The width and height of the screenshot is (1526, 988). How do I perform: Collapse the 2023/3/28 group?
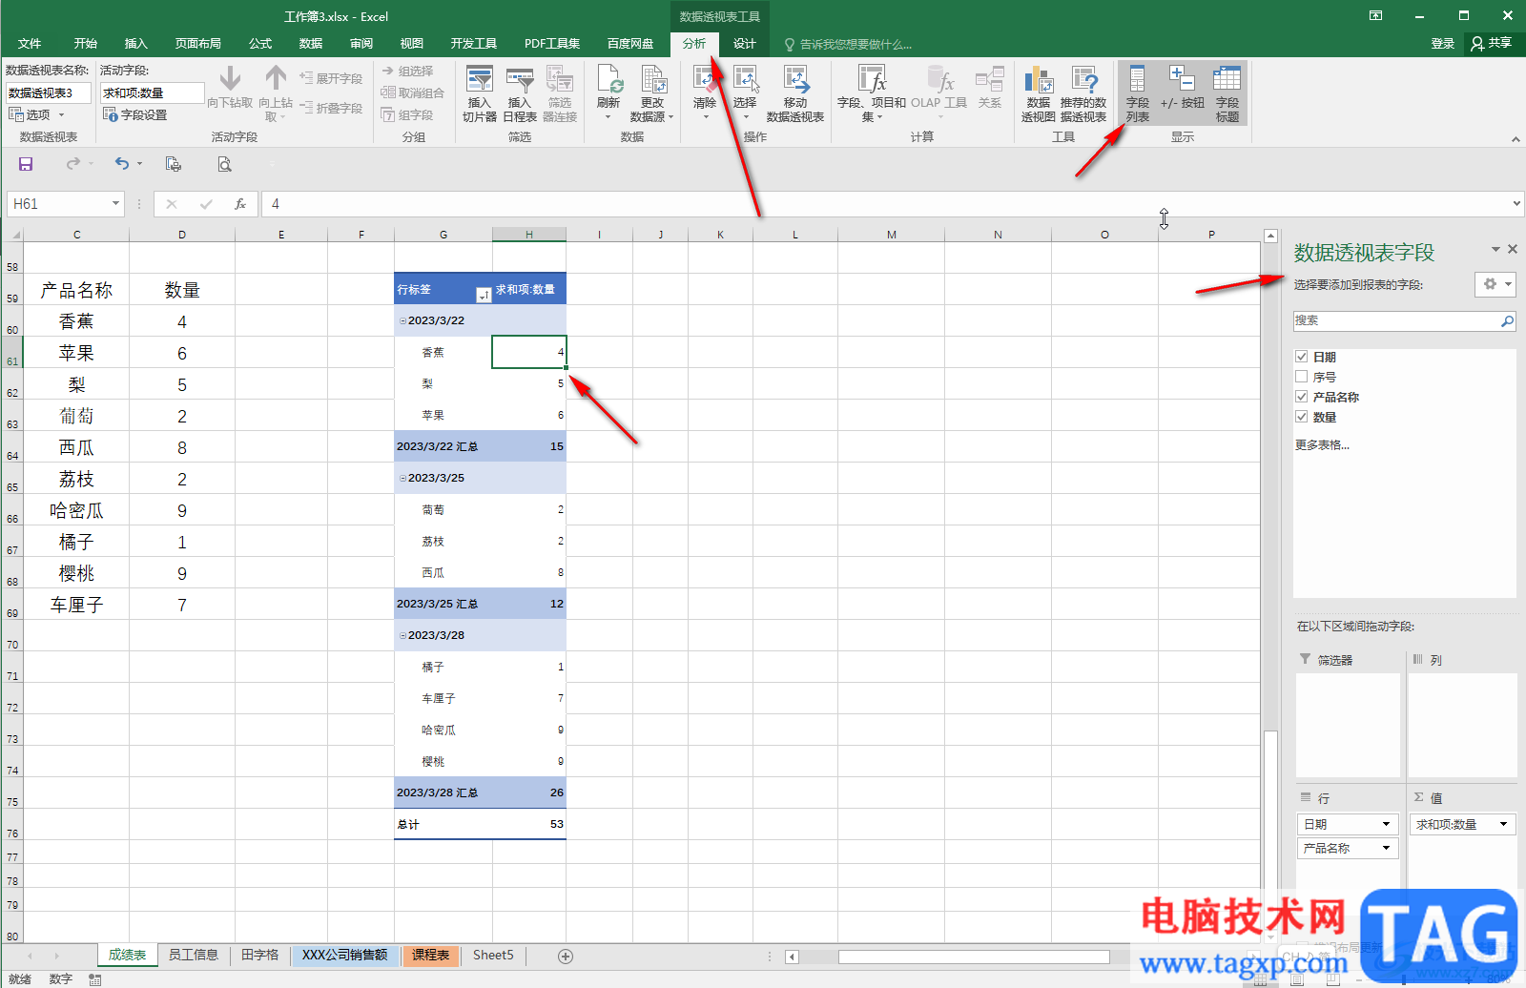402,635
